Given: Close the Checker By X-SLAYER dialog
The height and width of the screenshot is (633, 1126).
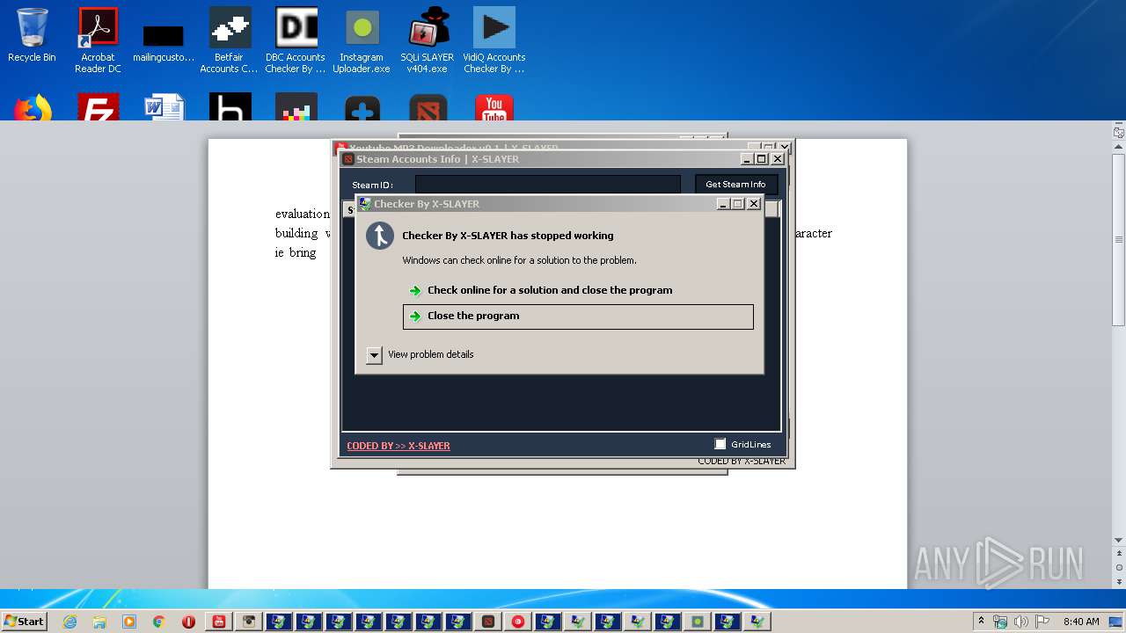Looking at the screenshot, I should 753,204.
